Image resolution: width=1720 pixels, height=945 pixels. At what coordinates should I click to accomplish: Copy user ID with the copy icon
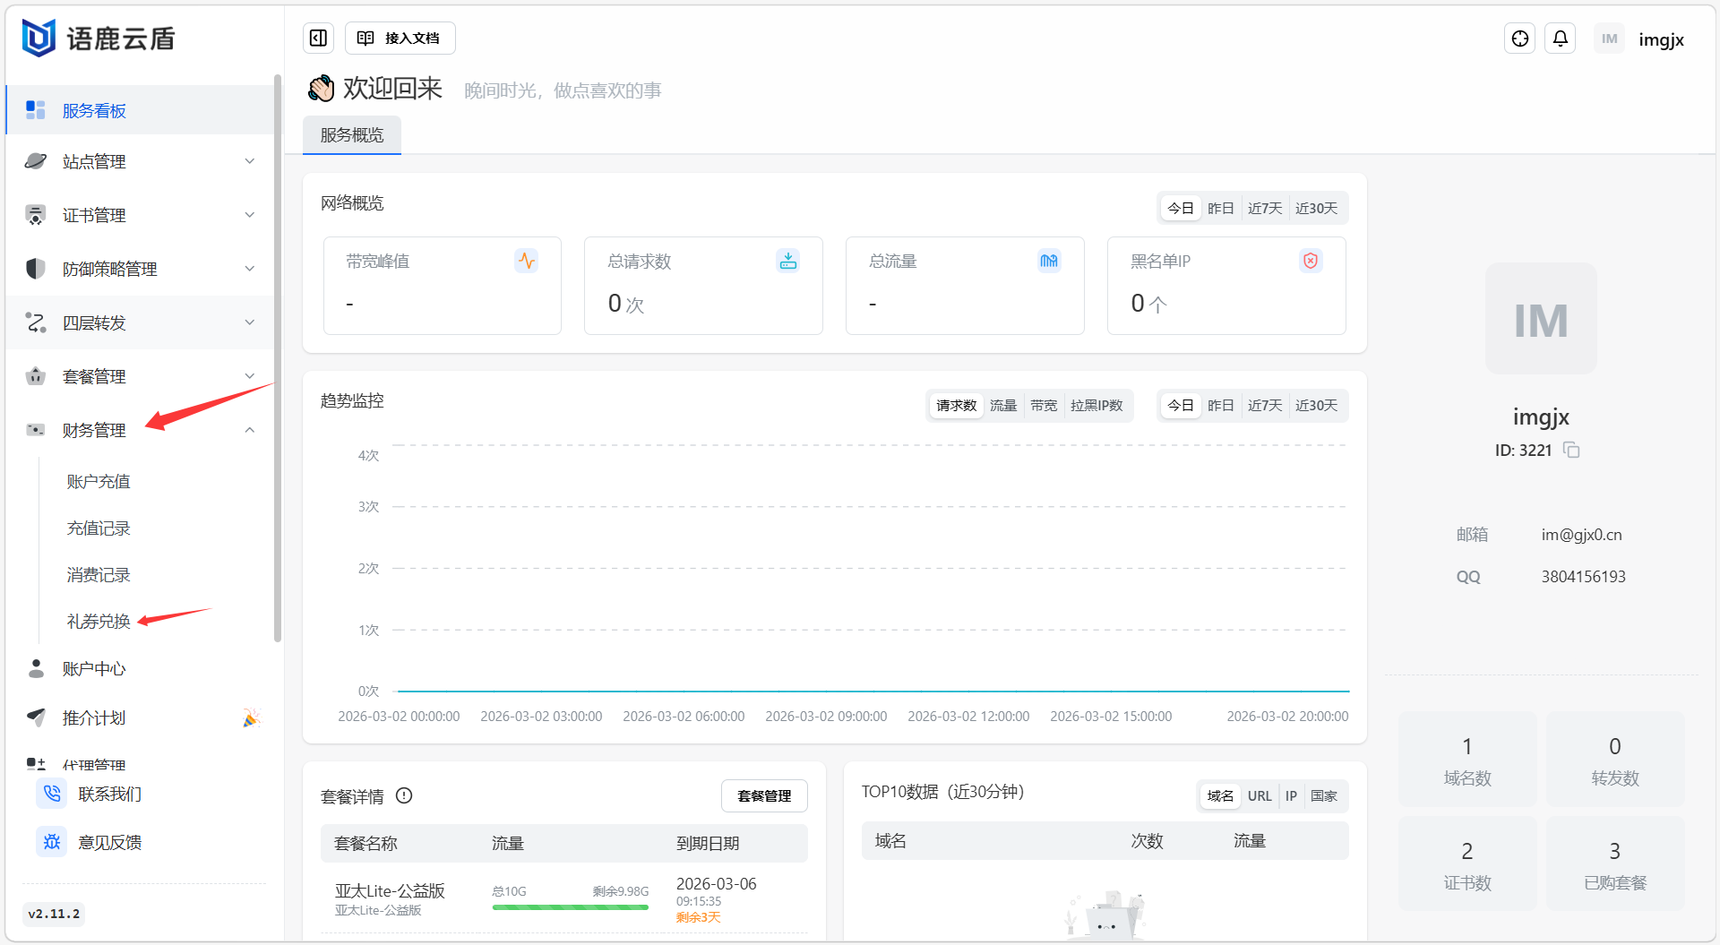1571,450
